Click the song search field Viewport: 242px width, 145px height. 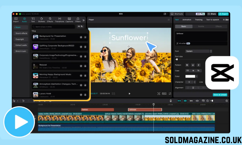(x=53, y=27)
